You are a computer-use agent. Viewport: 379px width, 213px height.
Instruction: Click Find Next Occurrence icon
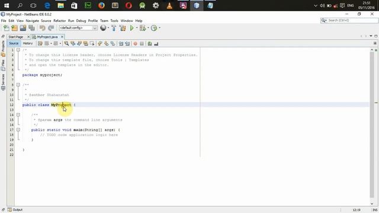79,44
